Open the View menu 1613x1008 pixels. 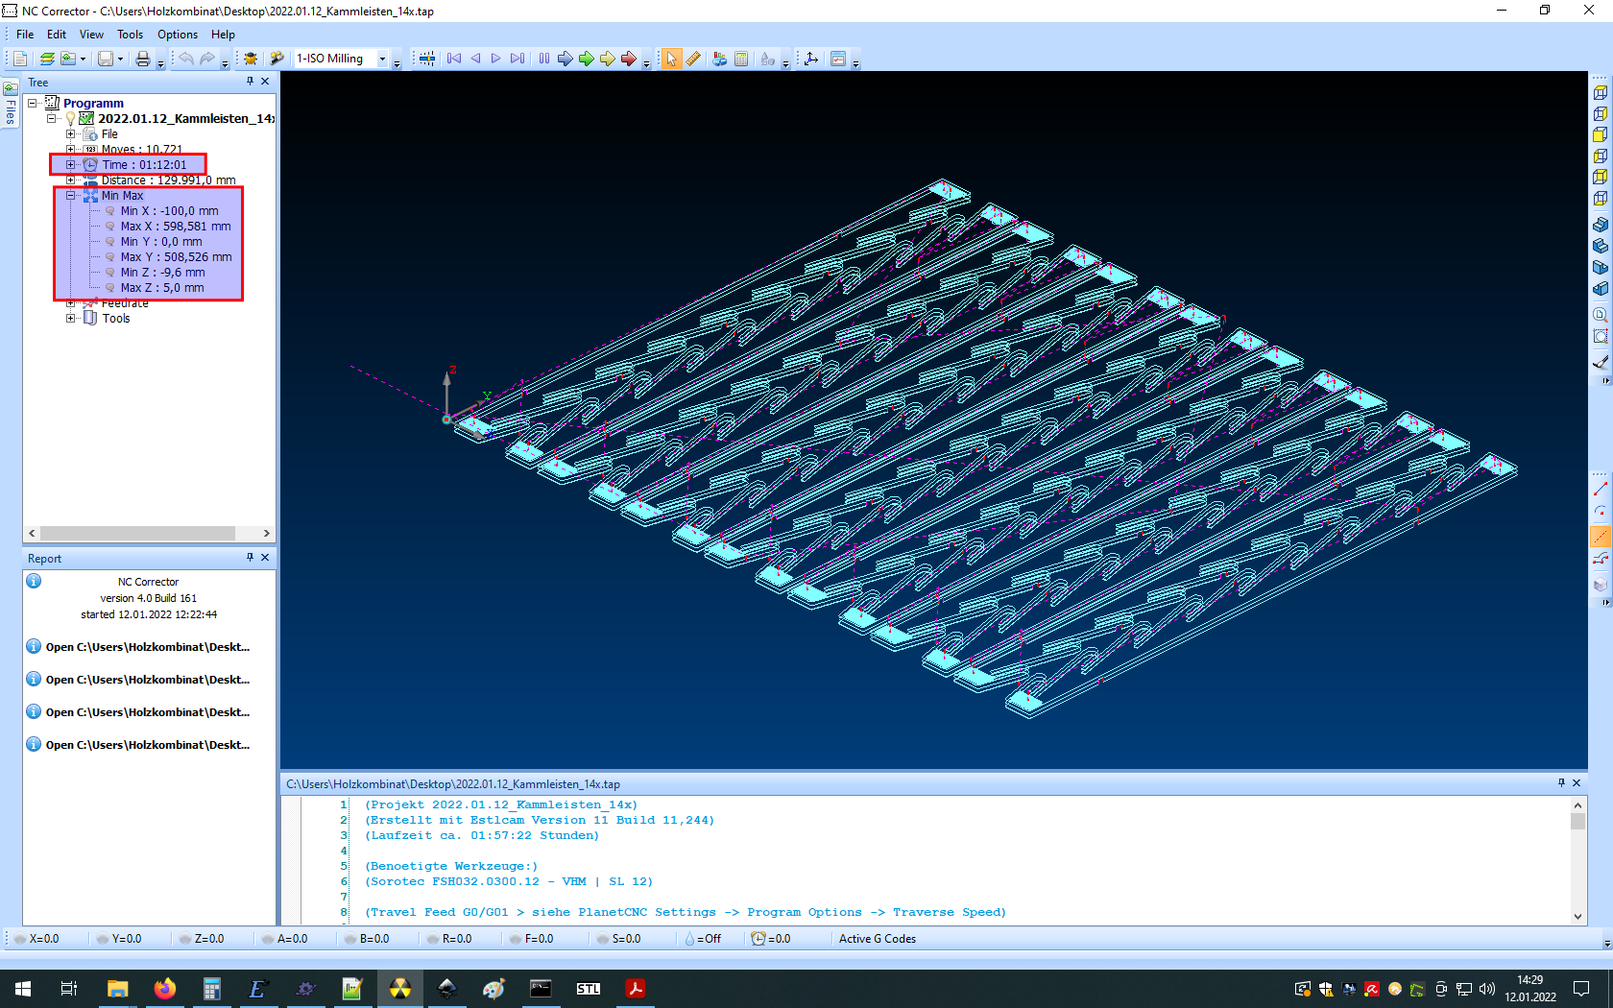click(x=91, y=35)
